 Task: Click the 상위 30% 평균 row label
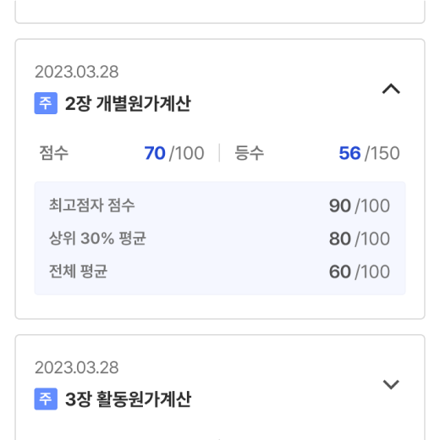coord(97,238)
